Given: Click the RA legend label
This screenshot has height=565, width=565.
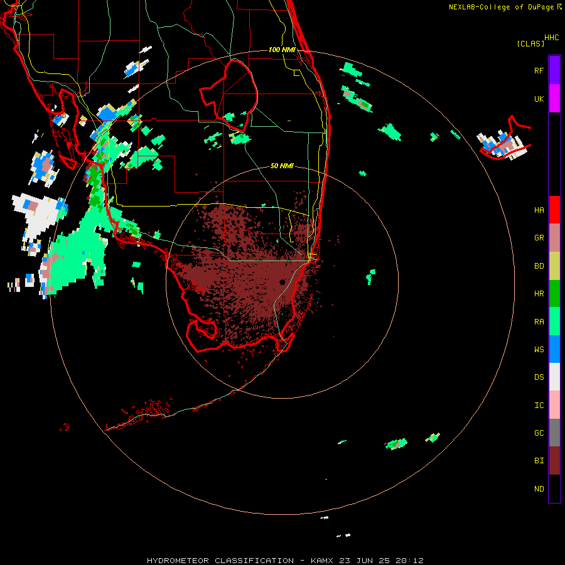Looking at the screenshot, I should pyautogui.click(x=539, y=321).
